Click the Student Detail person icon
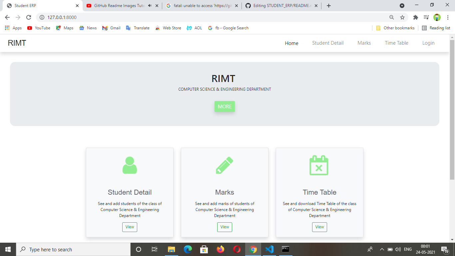Image resolution: width=455 pixels, height=256 pixels. [130, 165]
